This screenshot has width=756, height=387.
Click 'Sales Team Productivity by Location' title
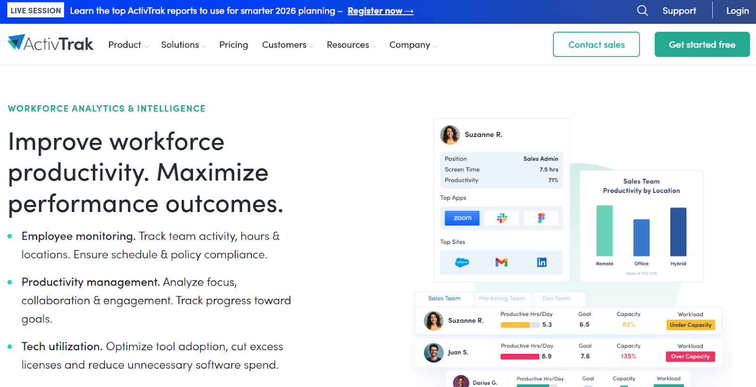tap(641, 186)
